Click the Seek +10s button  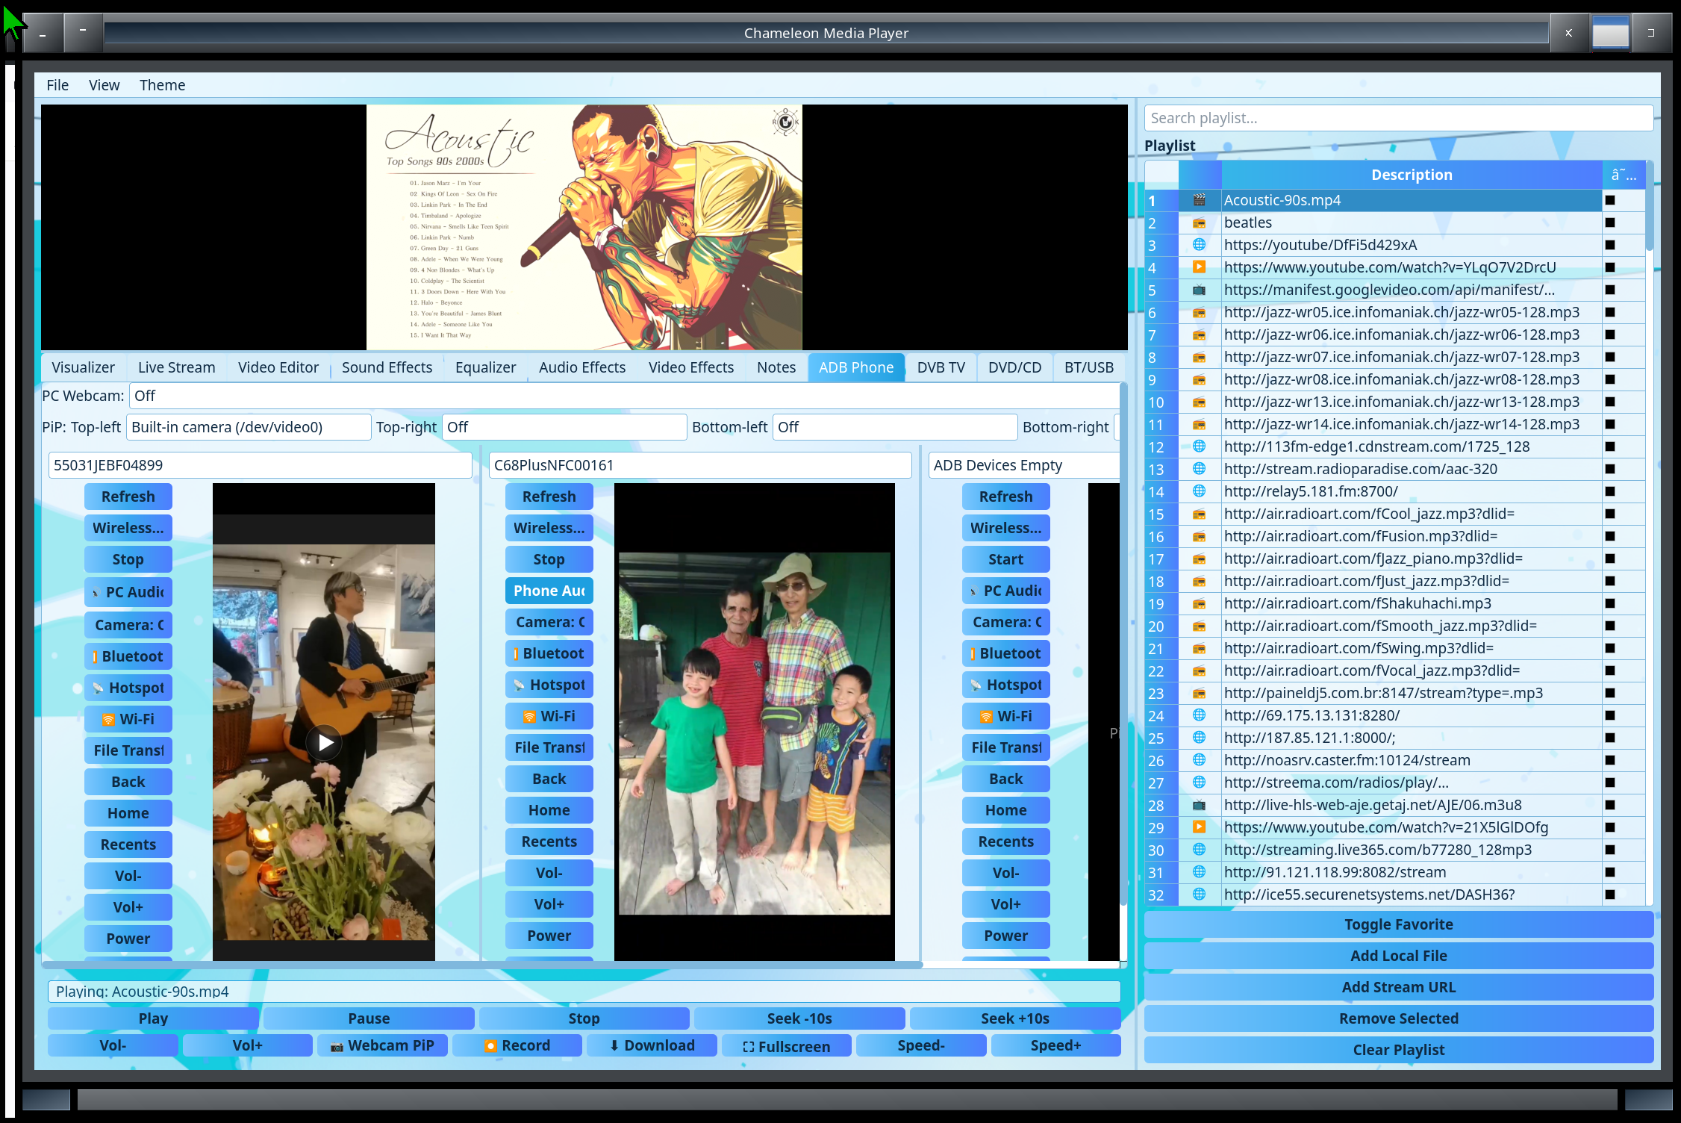1015,1018
